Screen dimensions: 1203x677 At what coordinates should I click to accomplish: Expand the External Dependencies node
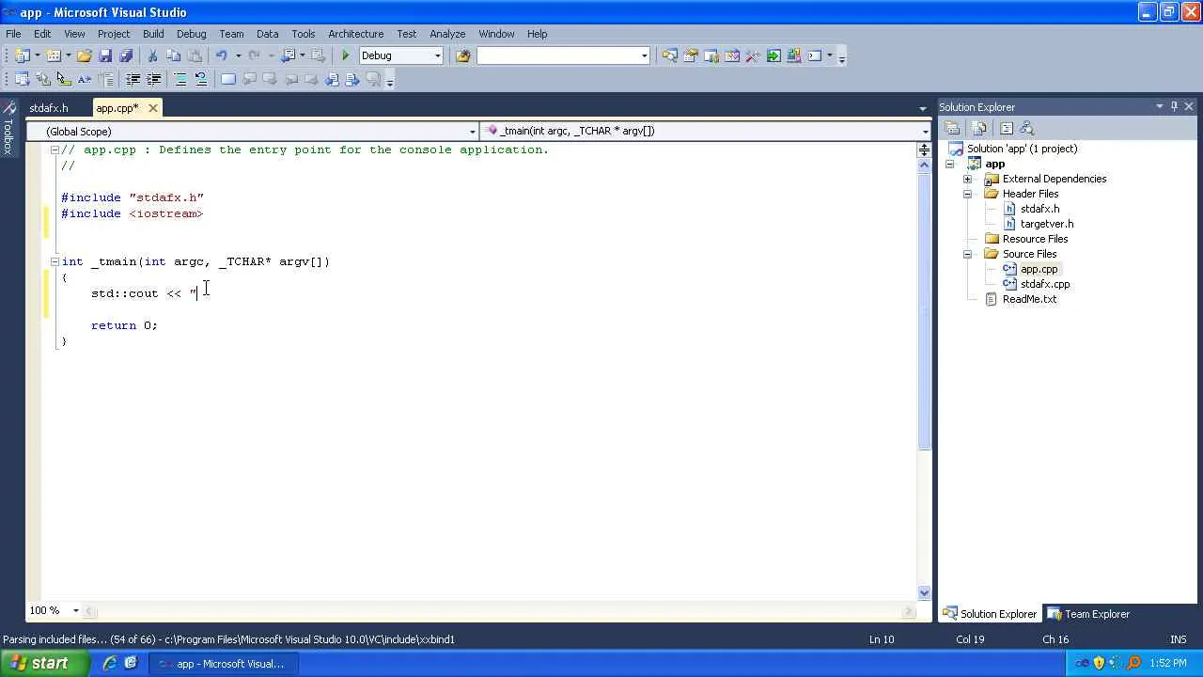coord(967,179)
